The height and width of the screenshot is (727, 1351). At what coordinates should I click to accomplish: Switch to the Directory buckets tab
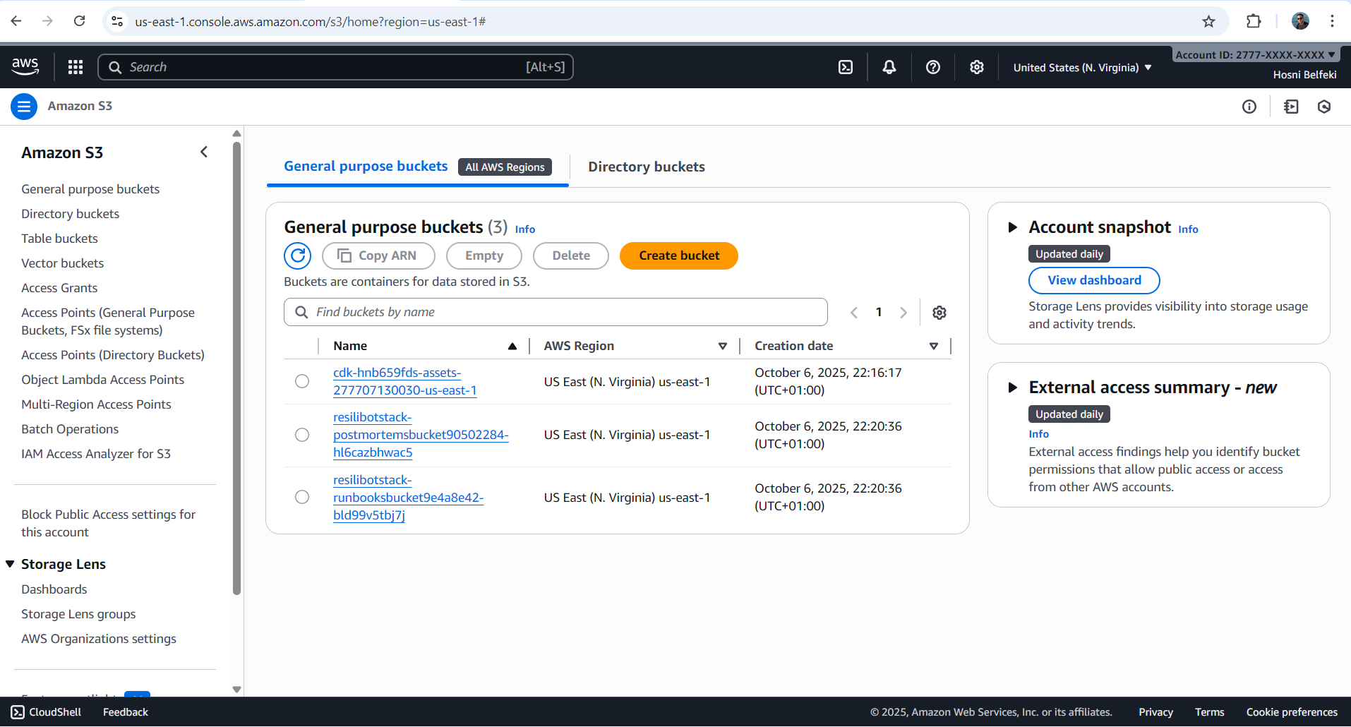(647, 167)
